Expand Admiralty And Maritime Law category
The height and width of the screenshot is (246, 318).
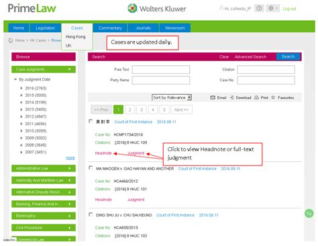(x=44, y=180)
